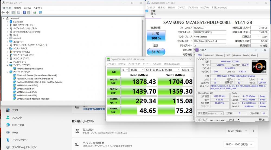Click the back arrow in Device Manager toolbar
The width and height of the screenshot is (271, 150).
pyautogui.click(x=4, y=12)
